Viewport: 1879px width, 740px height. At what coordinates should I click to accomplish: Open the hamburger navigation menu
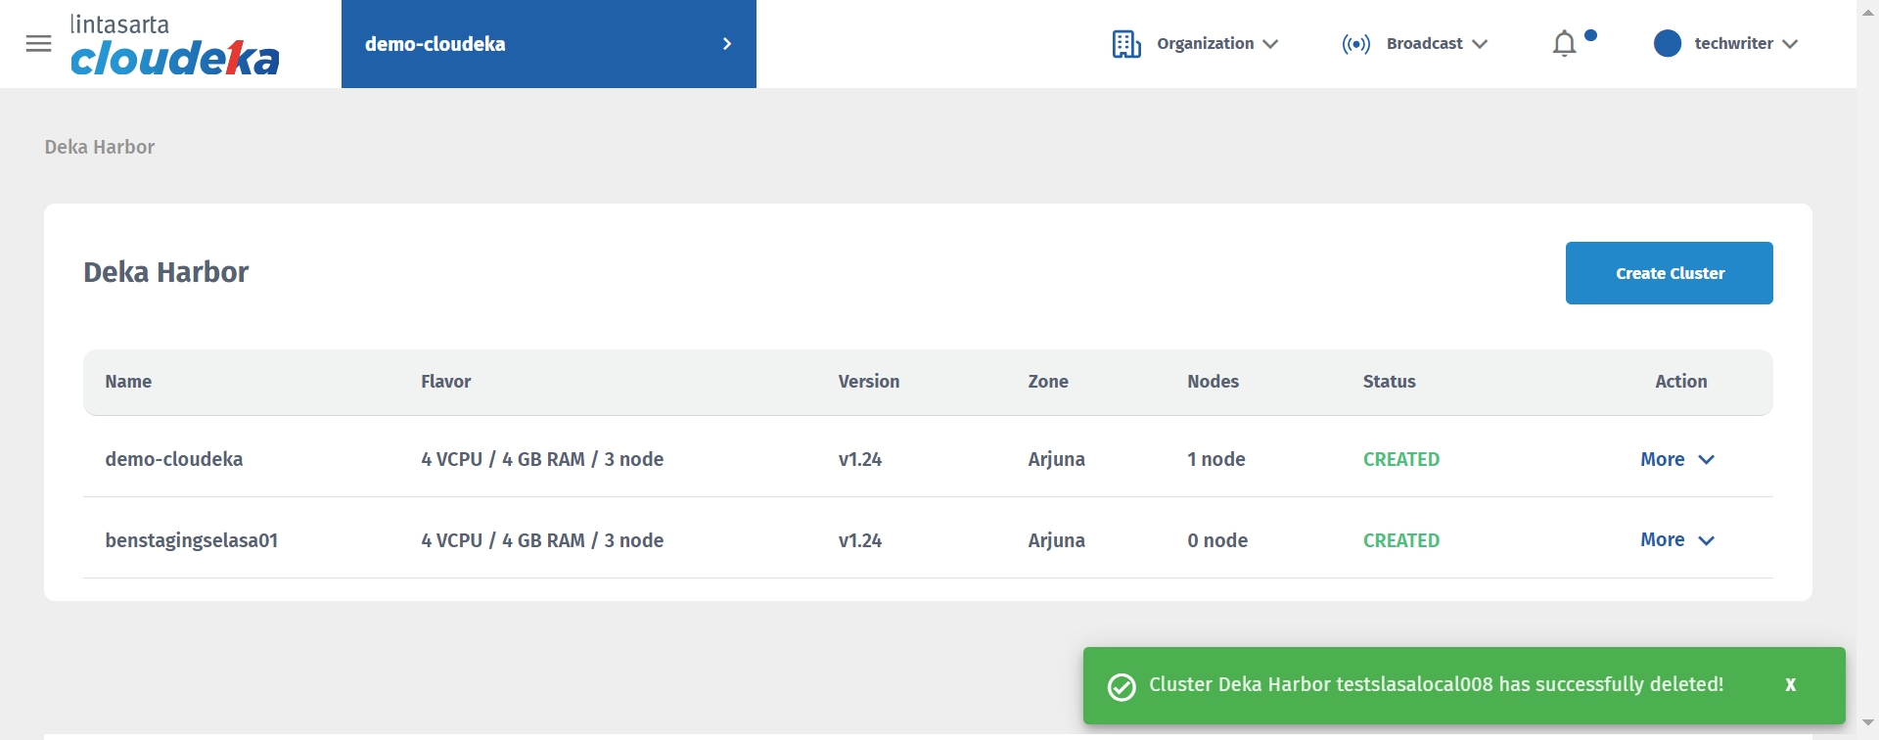[39, 44]
